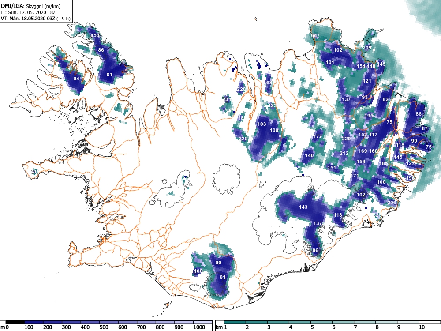The image size is (441, 331).
Task: Click the map value 127
Action: click(410, 163)
